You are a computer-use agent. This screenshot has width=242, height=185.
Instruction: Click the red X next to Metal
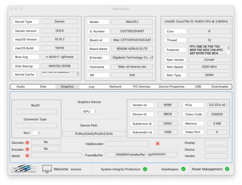click(x=27, y=156)
